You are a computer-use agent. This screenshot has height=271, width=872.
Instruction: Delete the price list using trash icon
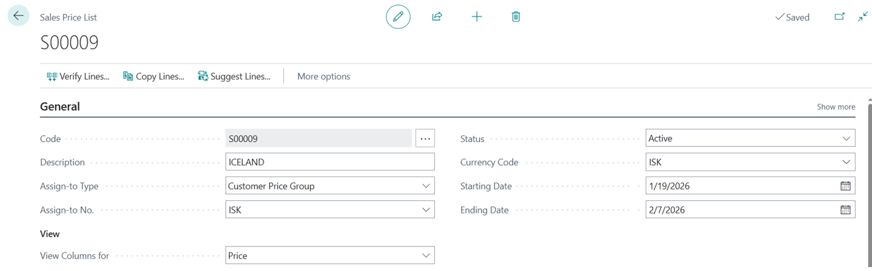[x=515, y=17]
